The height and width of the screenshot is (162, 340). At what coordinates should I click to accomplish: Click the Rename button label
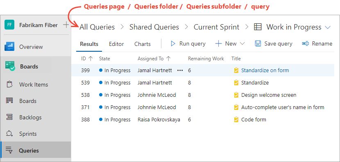pos(322,43)
